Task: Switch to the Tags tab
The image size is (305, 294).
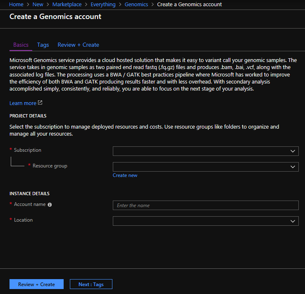Action: [43, 45]
